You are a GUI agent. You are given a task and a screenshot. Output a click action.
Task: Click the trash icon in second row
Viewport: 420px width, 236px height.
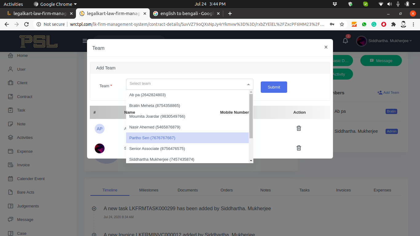tap(299, 148)
